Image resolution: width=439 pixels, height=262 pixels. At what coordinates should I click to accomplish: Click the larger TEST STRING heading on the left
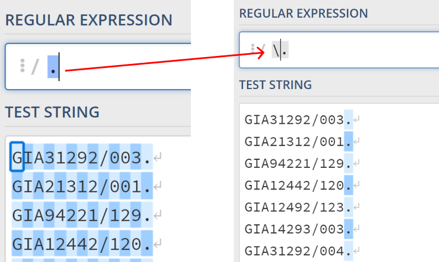52,112
